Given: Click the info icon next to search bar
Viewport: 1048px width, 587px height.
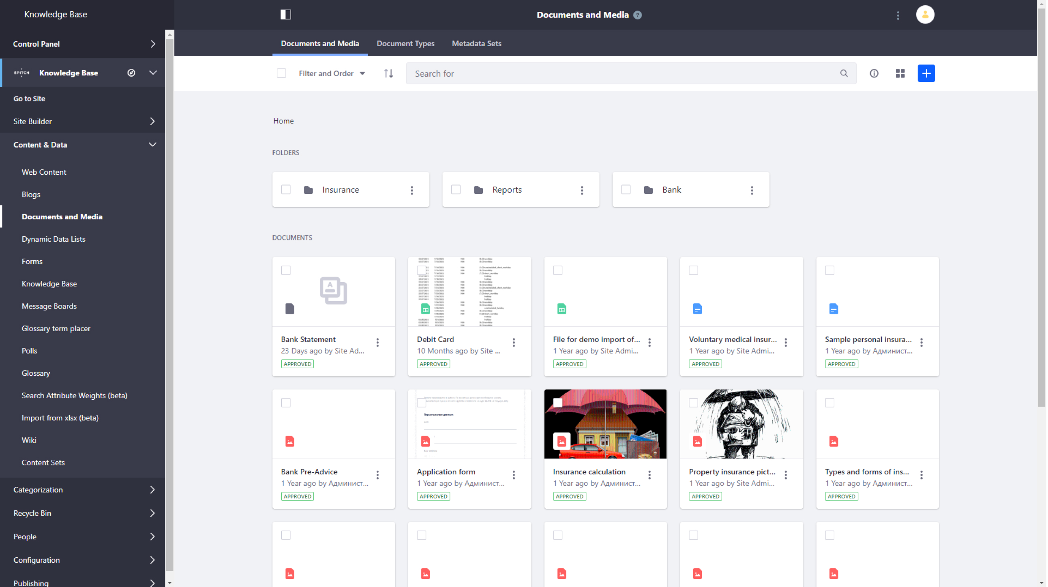Looking at the screenshot, I should tap(874, 73).
